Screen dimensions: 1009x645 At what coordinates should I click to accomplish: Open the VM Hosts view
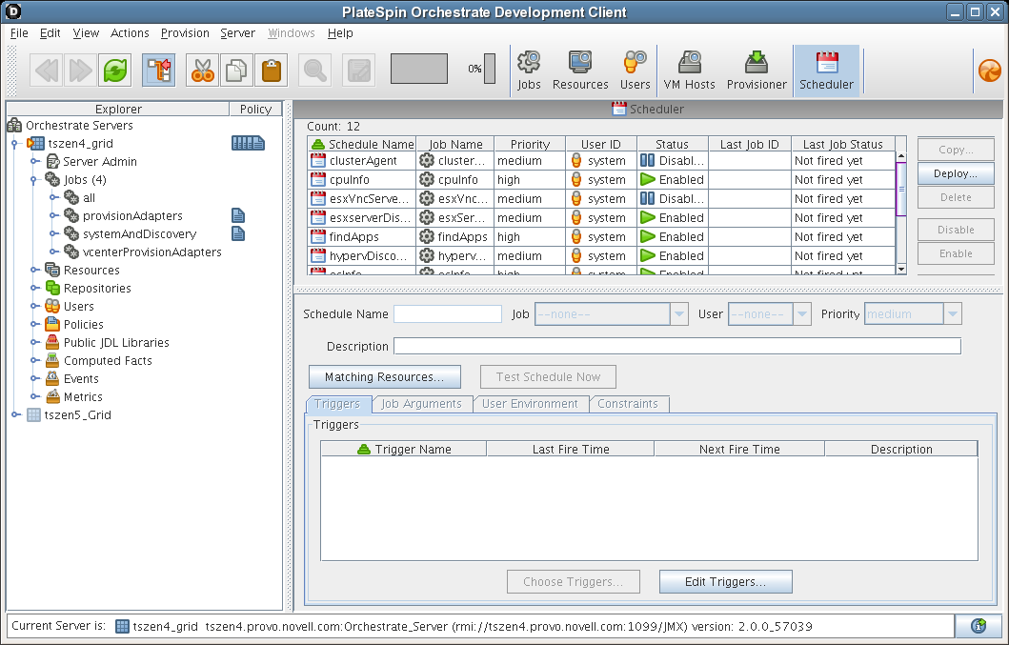pos(689,71)
